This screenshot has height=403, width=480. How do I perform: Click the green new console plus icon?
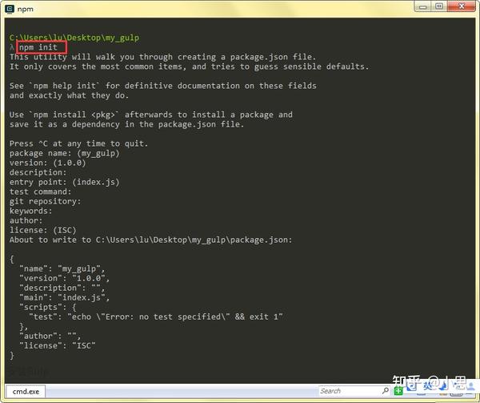pos(398,391)
